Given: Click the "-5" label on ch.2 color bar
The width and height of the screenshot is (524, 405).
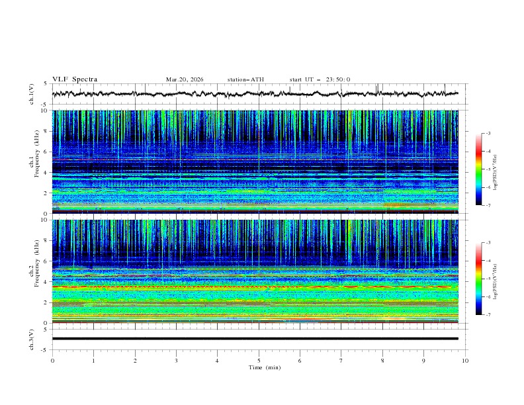Looking at the screenshot, I should (x=488, y=279).
